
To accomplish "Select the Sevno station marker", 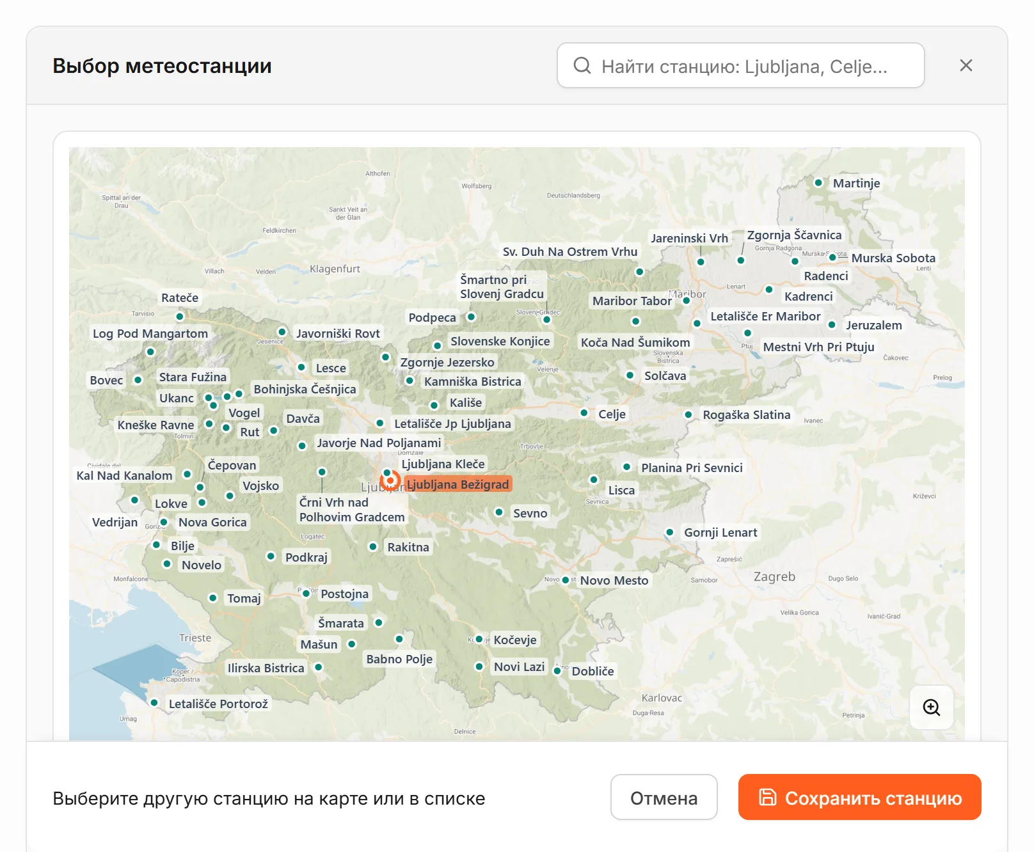I will [499, 512].
